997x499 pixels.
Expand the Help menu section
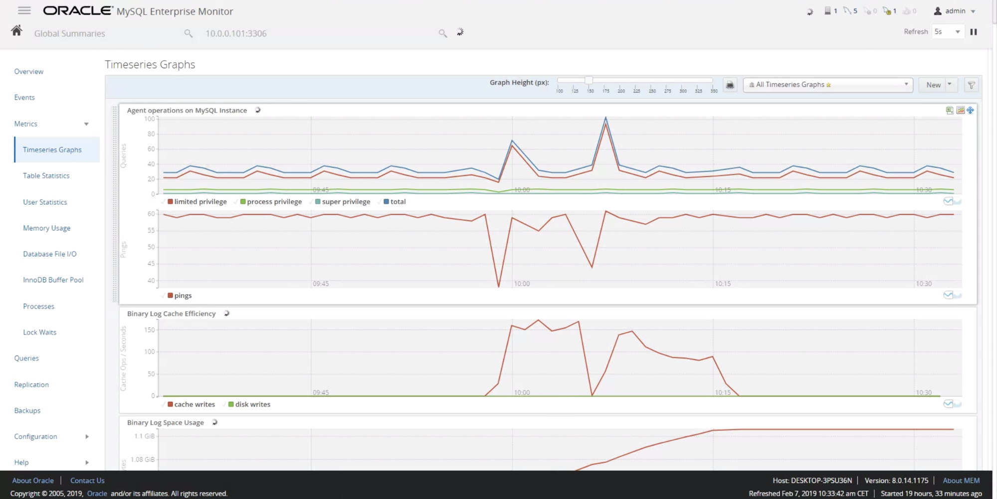point(87,463)
